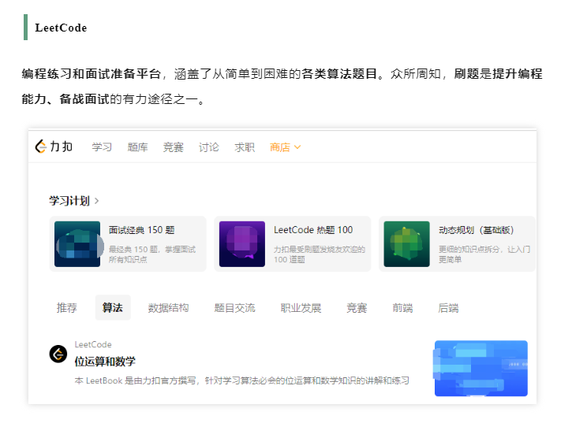Screen dimensions: 572x434
Task: Open the 面试经典 150 题 thumbnail
Action: [77, 244]
